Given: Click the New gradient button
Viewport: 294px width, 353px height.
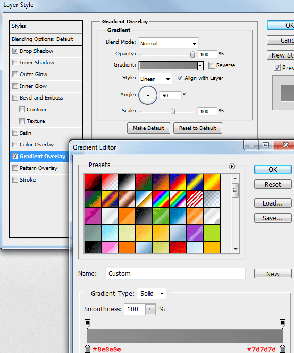Looking at the screenshot, I should (x=273, y=274).
